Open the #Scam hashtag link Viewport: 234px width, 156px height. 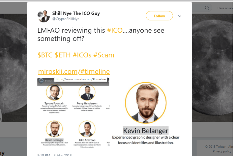[x=103, y=55]
